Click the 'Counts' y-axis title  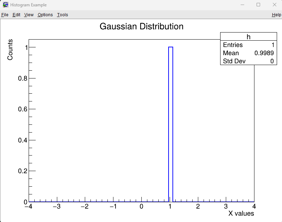pyautogui.click(x=10, y=49)
